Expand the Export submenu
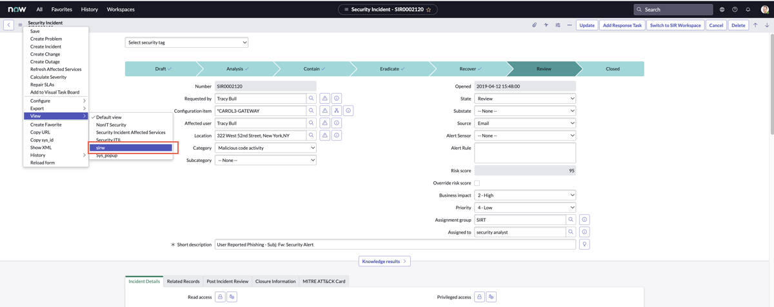 pos(55,108)
